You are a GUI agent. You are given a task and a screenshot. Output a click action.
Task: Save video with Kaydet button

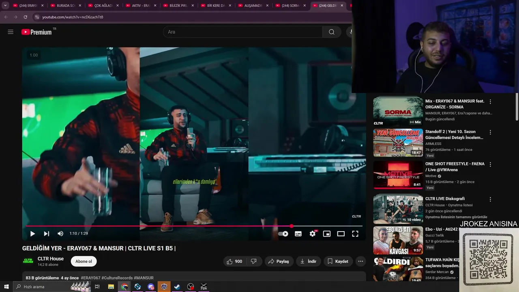(x=338, y=261)
